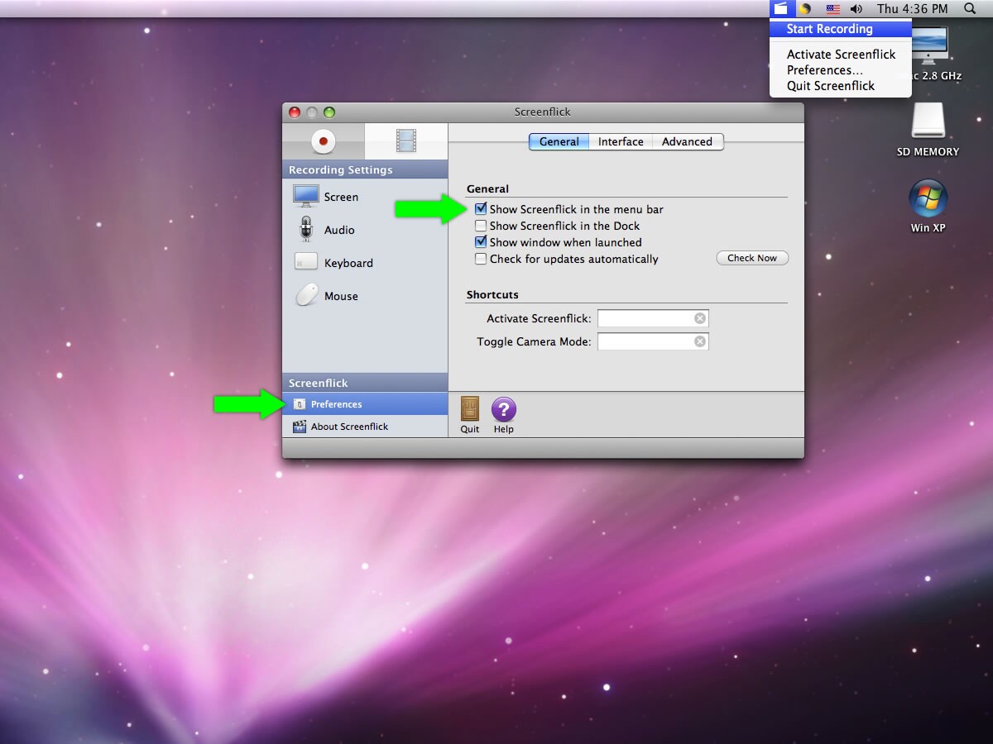Screen dimensions: 993x744
Task: Enable Show Screenflick in the Dock
Action: pos(481,226)
